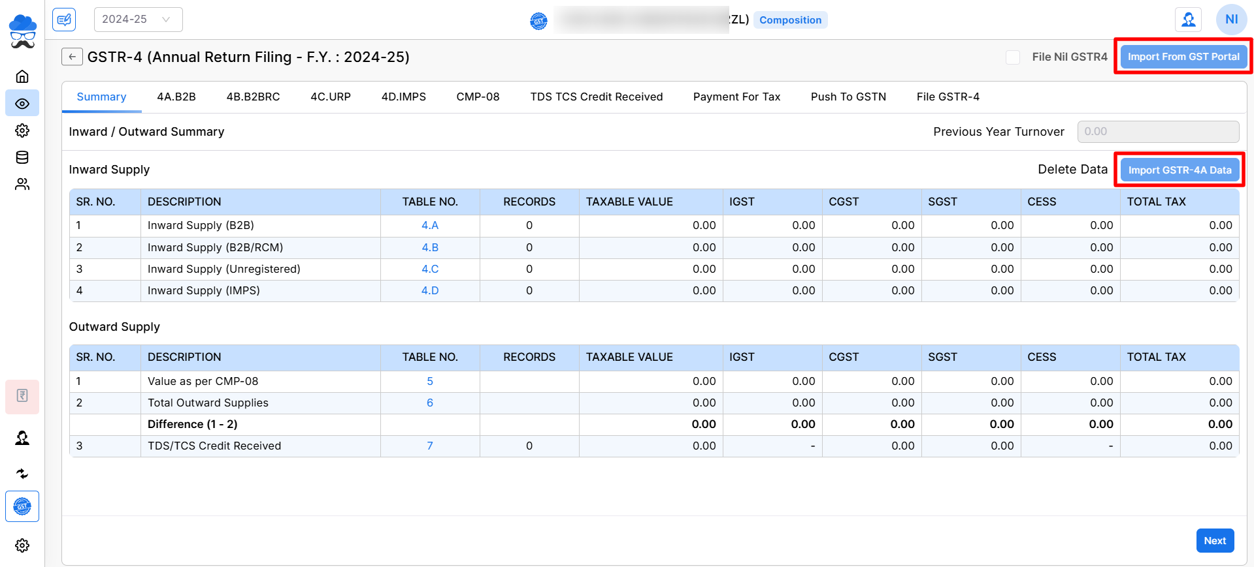
Task: Click the sync arrows icon in sidebar
Action: [22, 474]
